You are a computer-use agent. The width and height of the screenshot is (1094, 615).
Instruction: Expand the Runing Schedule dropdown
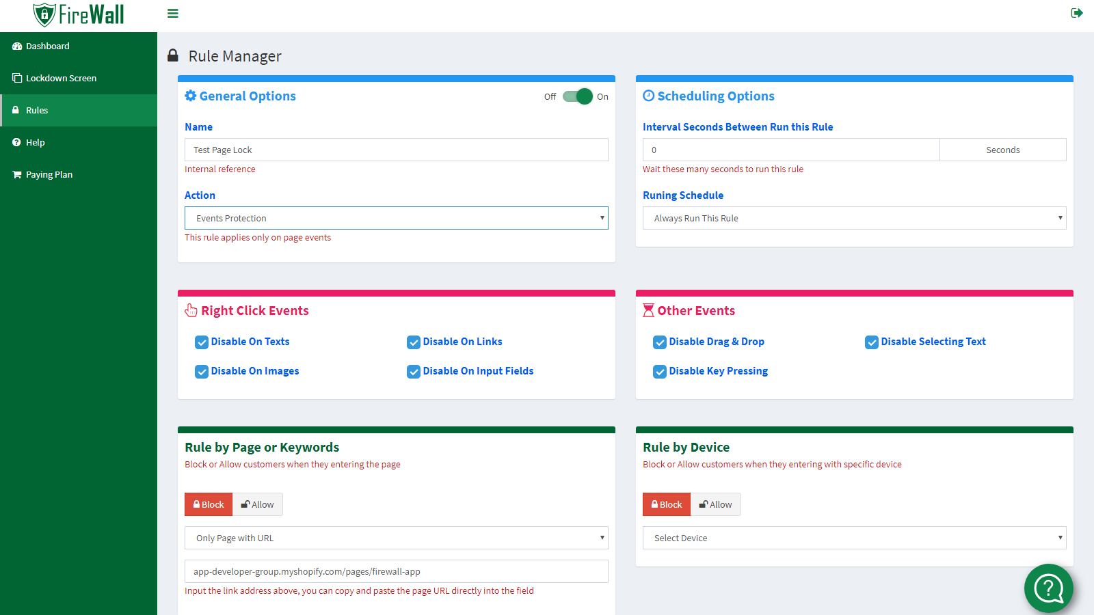[854, 218]
